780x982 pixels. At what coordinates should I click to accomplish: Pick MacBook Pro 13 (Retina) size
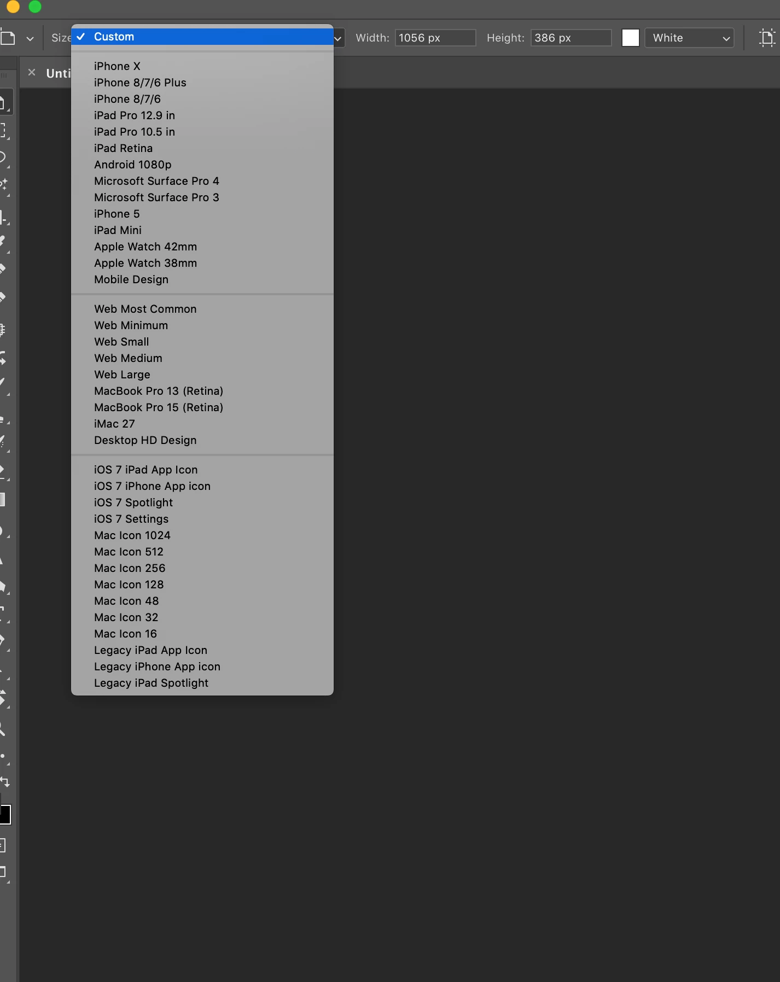point(202,391)
